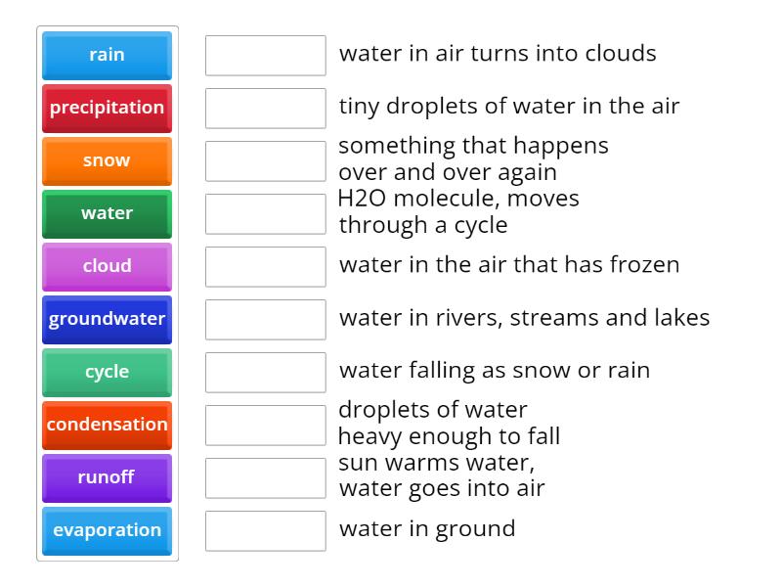Select the cycle word tile
Image resolution: width=782 pixels, height=587 pixels.
pyautogui.click(x=107, y=372)
